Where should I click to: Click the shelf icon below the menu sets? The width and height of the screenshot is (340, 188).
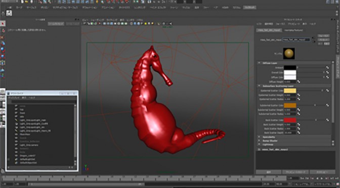tap(9, 13)
